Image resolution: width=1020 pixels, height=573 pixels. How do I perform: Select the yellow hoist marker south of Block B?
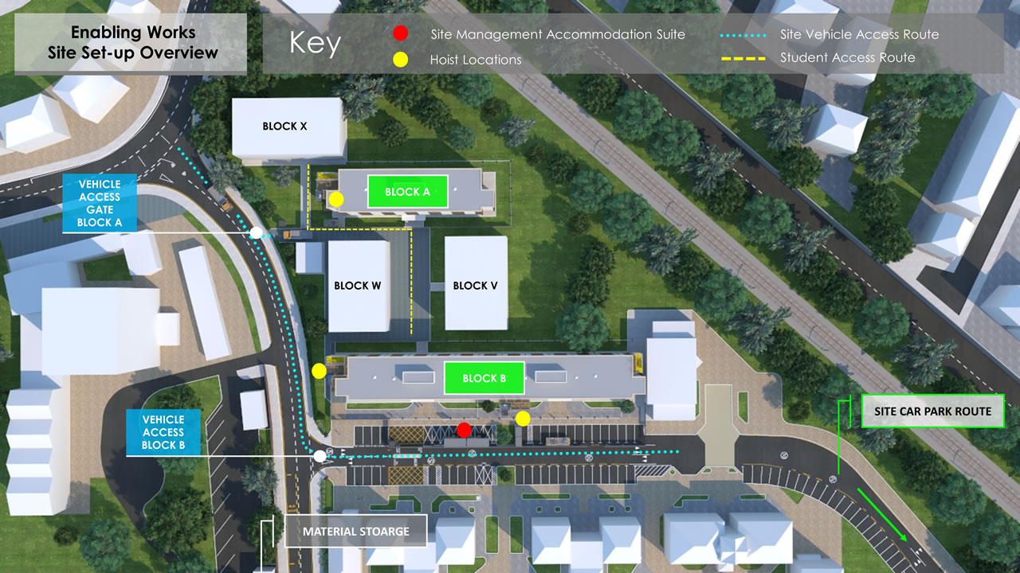(523, 418)
